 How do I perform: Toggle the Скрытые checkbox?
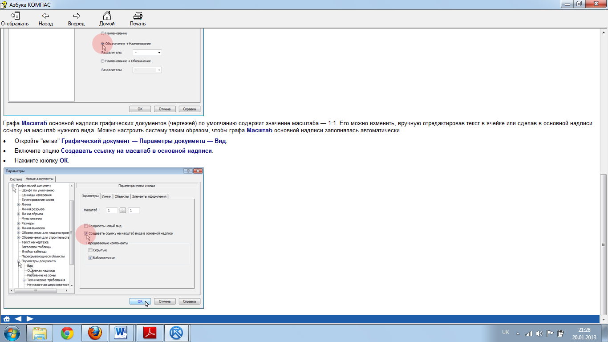pos(90,250)
